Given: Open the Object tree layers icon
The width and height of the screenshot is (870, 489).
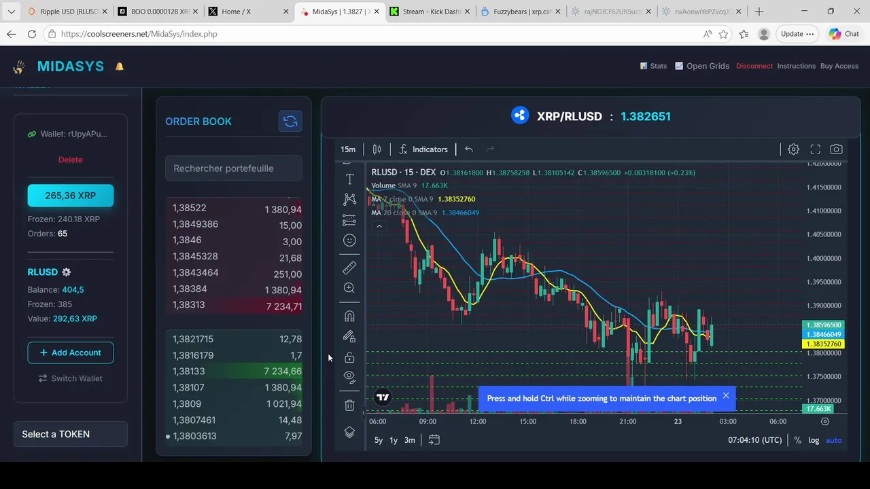Looking at the screenshot, I should coord(349,433).
